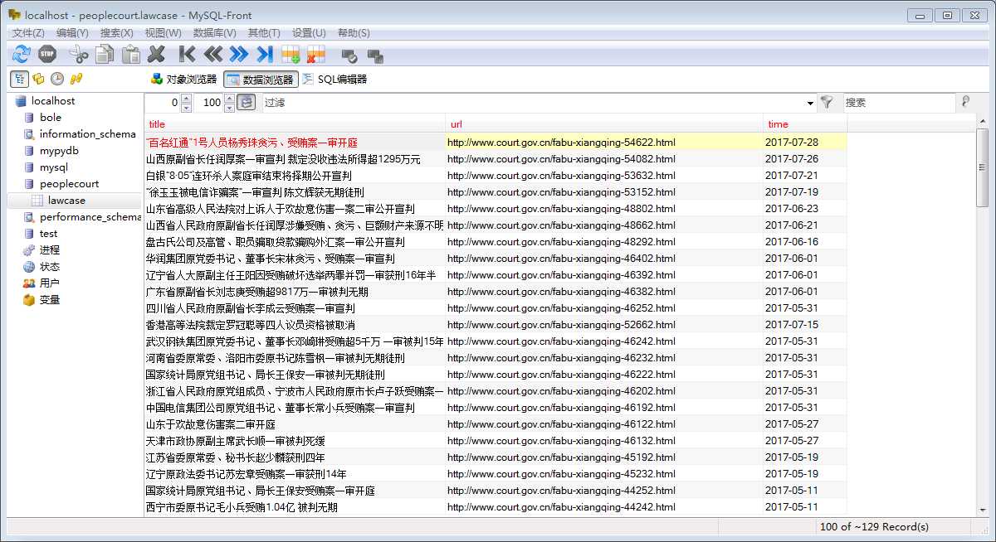Image resolution: width=996 pixels, height=542 pixels.
Task: Toggle the fourth yellow side-panel icon
Action: [x=76, y=79]
